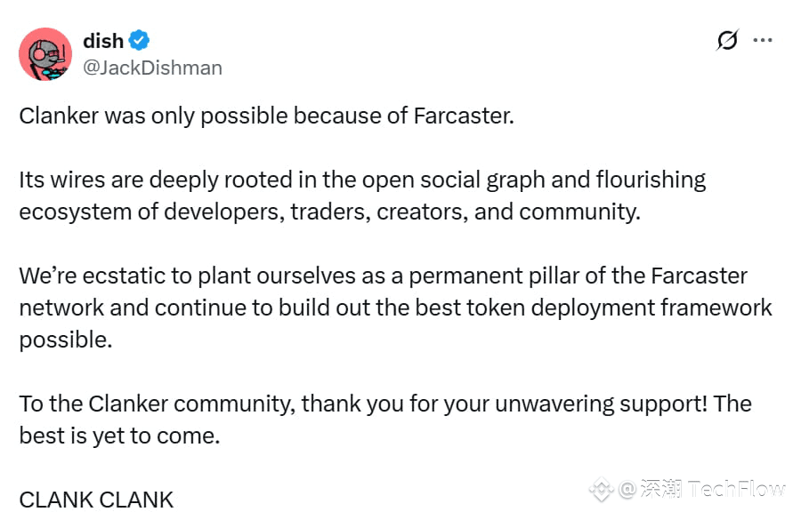Click the sentence "Clanker was only possible because of Farcaster."

click(x=266, y=116)
